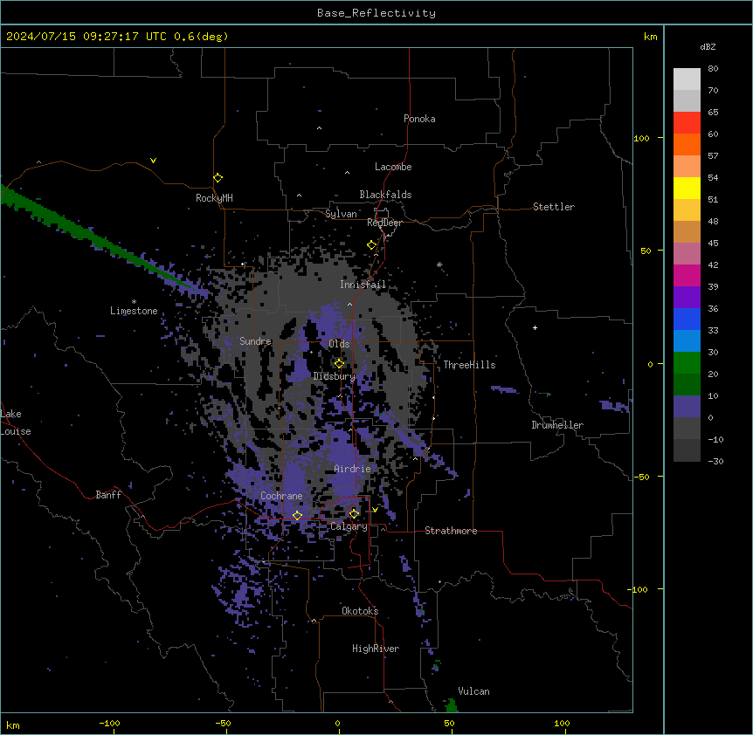Viewport: 753px width, 735px height.
Task: Pick the bright green 20-30 dBZ swatch
Action: tap(687, 363)
